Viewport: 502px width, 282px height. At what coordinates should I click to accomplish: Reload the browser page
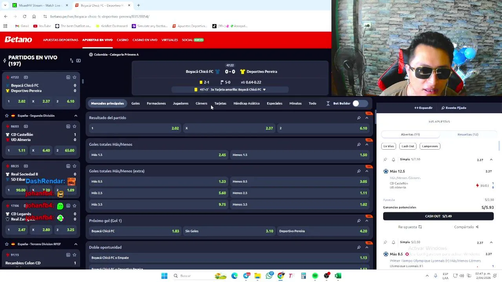[x=24, y=16]
